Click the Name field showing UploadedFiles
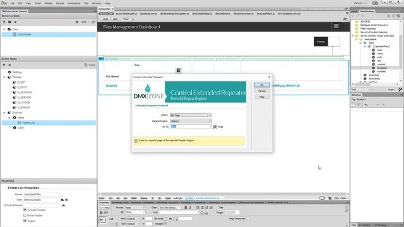 (42, 194)
